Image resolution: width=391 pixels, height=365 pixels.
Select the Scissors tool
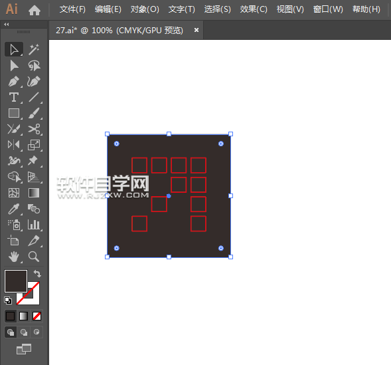pyautogui.click(x=34, y=129)
